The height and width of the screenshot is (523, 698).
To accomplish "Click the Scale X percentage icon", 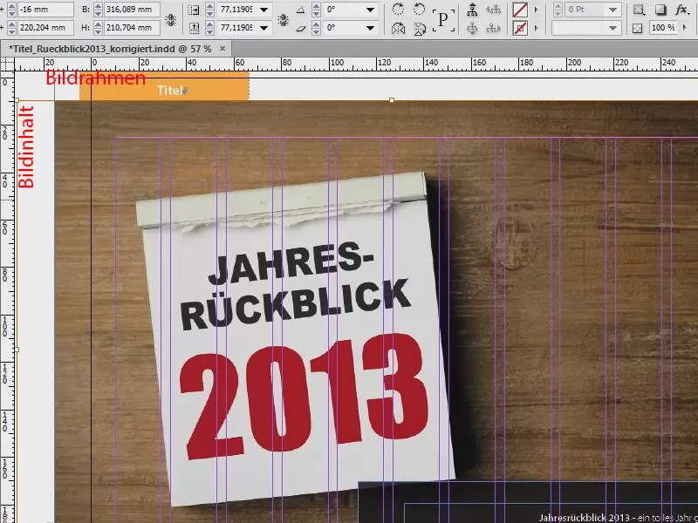I will 193,10.
